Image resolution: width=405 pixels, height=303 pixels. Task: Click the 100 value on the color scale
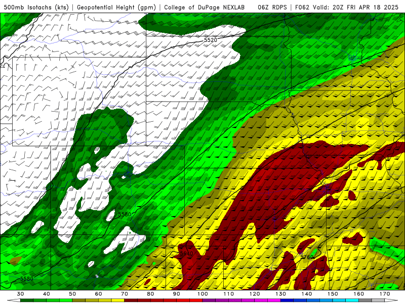tap(202, 294)
